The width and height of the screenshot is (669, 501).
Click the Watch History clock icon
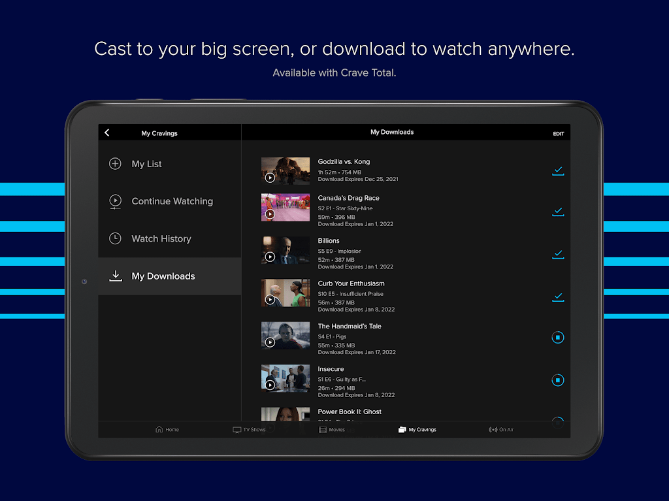[115, 238]
